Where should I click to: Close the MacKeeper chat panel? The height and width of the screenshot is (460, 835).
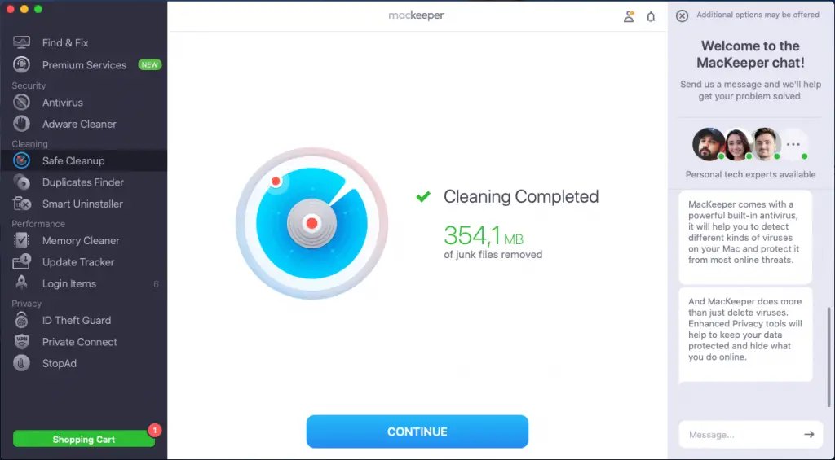682,16
